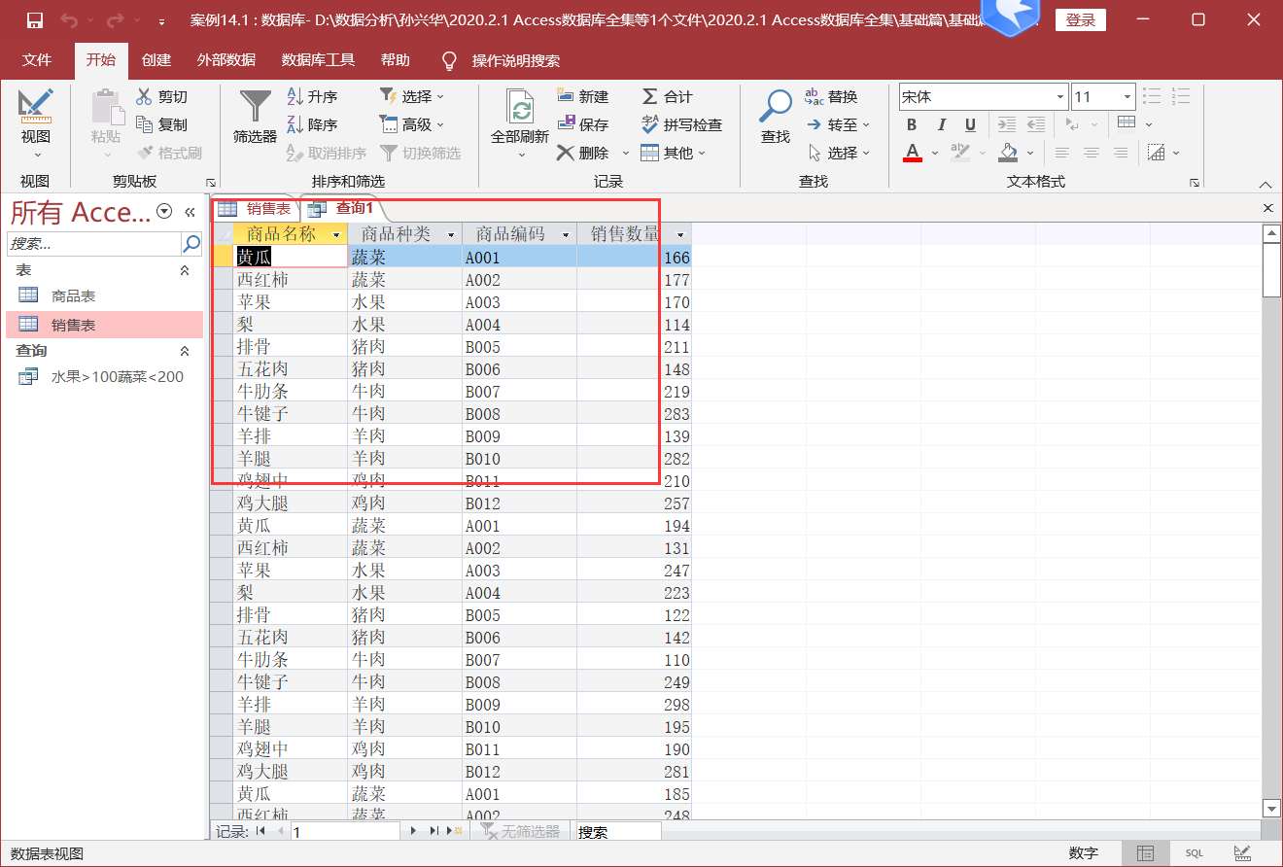Switch to the 创建 ribbon tab
Screen dimensions: 1283x867
click(x=156, y=60)
